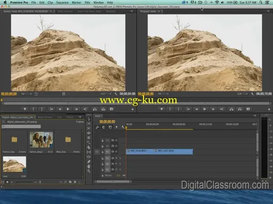Screen dimensions: 273x204
Task: Click Overwrite button in Source monitor
Action: 103,109
